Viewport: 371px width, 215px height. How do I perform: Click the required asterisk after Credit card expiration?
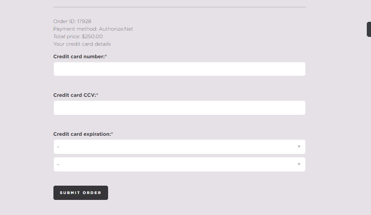click(x=112, y=133)
